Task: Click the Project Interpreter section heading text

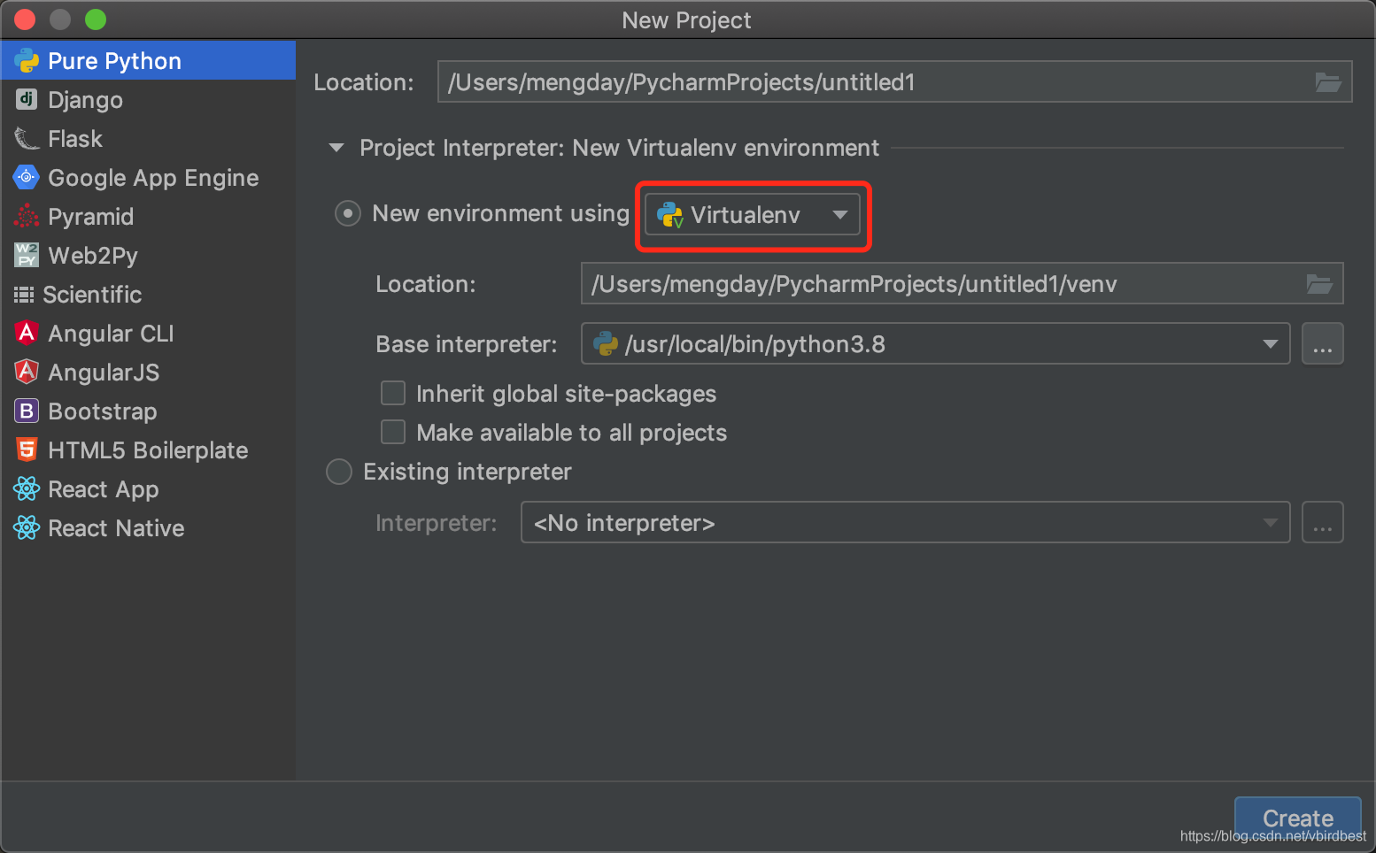Action: [620, 148]
